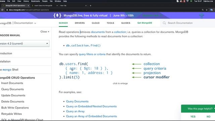
Task: Click the cloud sync icon in menu bar
Action: [x=181, y=1]
